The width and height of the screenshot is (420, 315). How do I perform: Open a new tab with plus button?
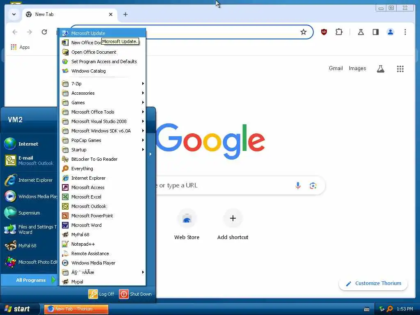pos(126,14)
